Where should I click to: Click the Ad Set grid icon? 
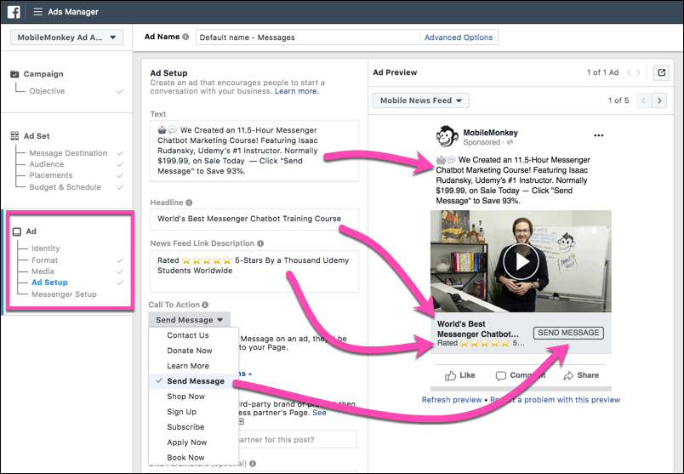14,136
